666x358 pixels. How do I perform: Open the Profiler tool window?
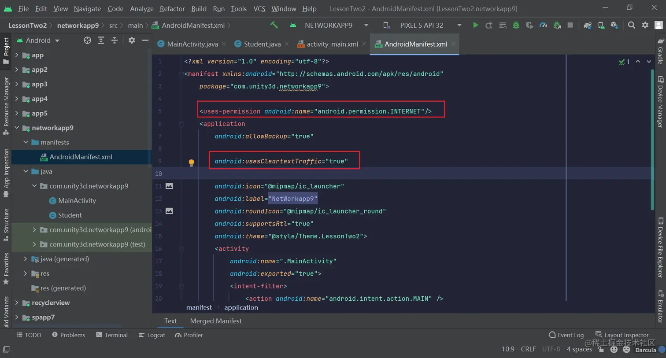(x=189, y=335)
